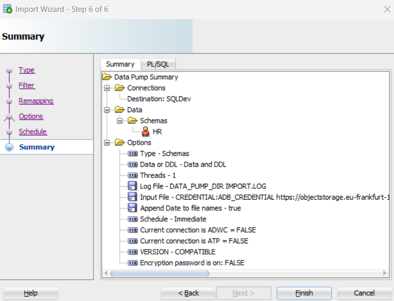This screenshot has height=301, width=394.
Task: Click the xyz icon beside Threads - 1
Action: (133, 175)
